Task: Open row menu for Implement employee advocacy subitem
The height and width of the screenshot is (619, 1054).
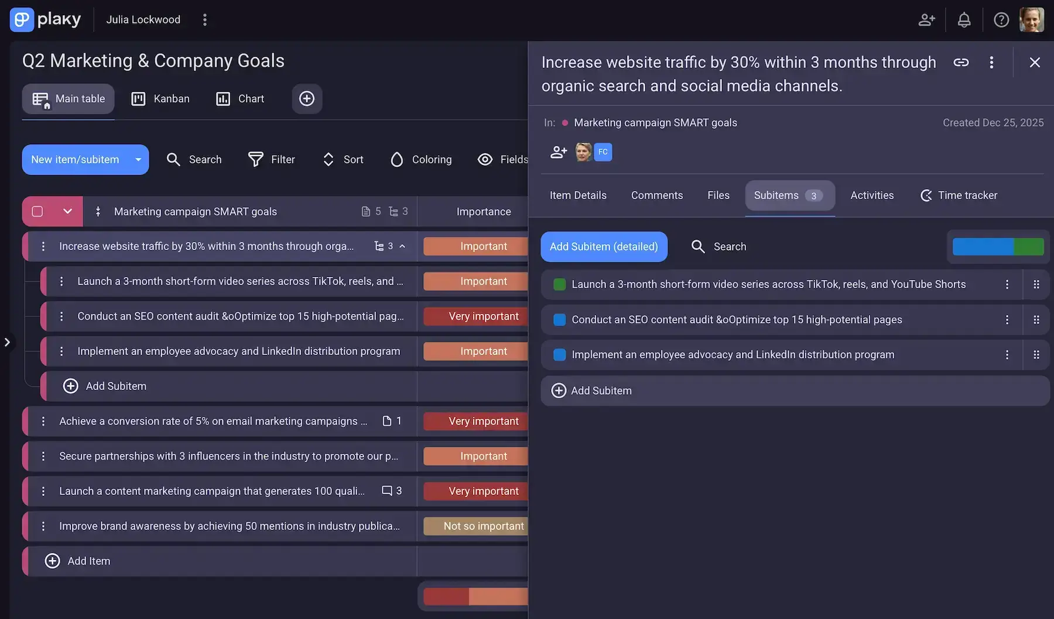Action: point(61,351)
